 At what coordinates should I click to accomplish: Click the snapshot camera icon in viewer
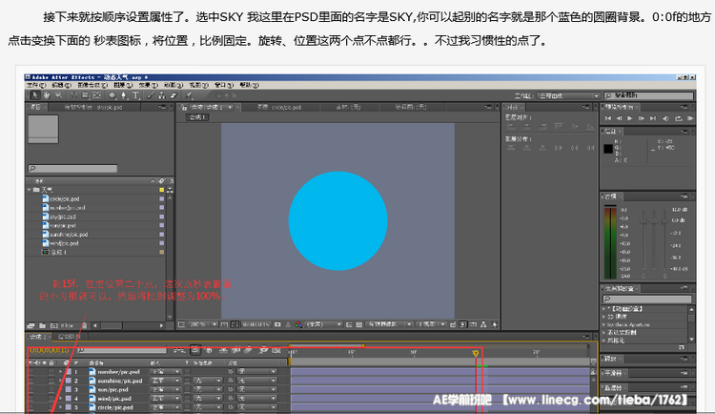(x=277, y=324)
